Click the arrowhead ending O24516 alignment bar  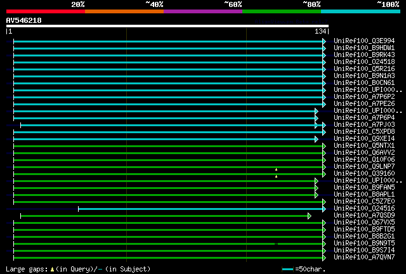[324, 209]
